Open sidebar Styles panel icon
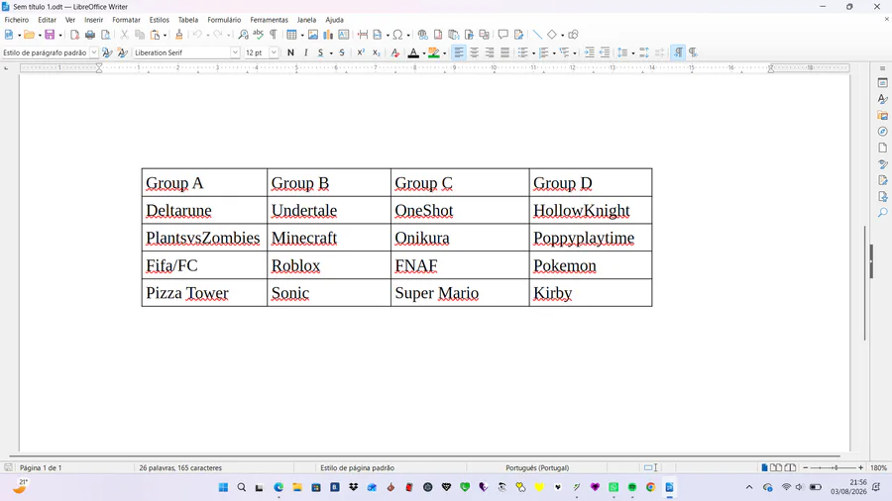This screenshot has height=501, width=892. (882, 99)
